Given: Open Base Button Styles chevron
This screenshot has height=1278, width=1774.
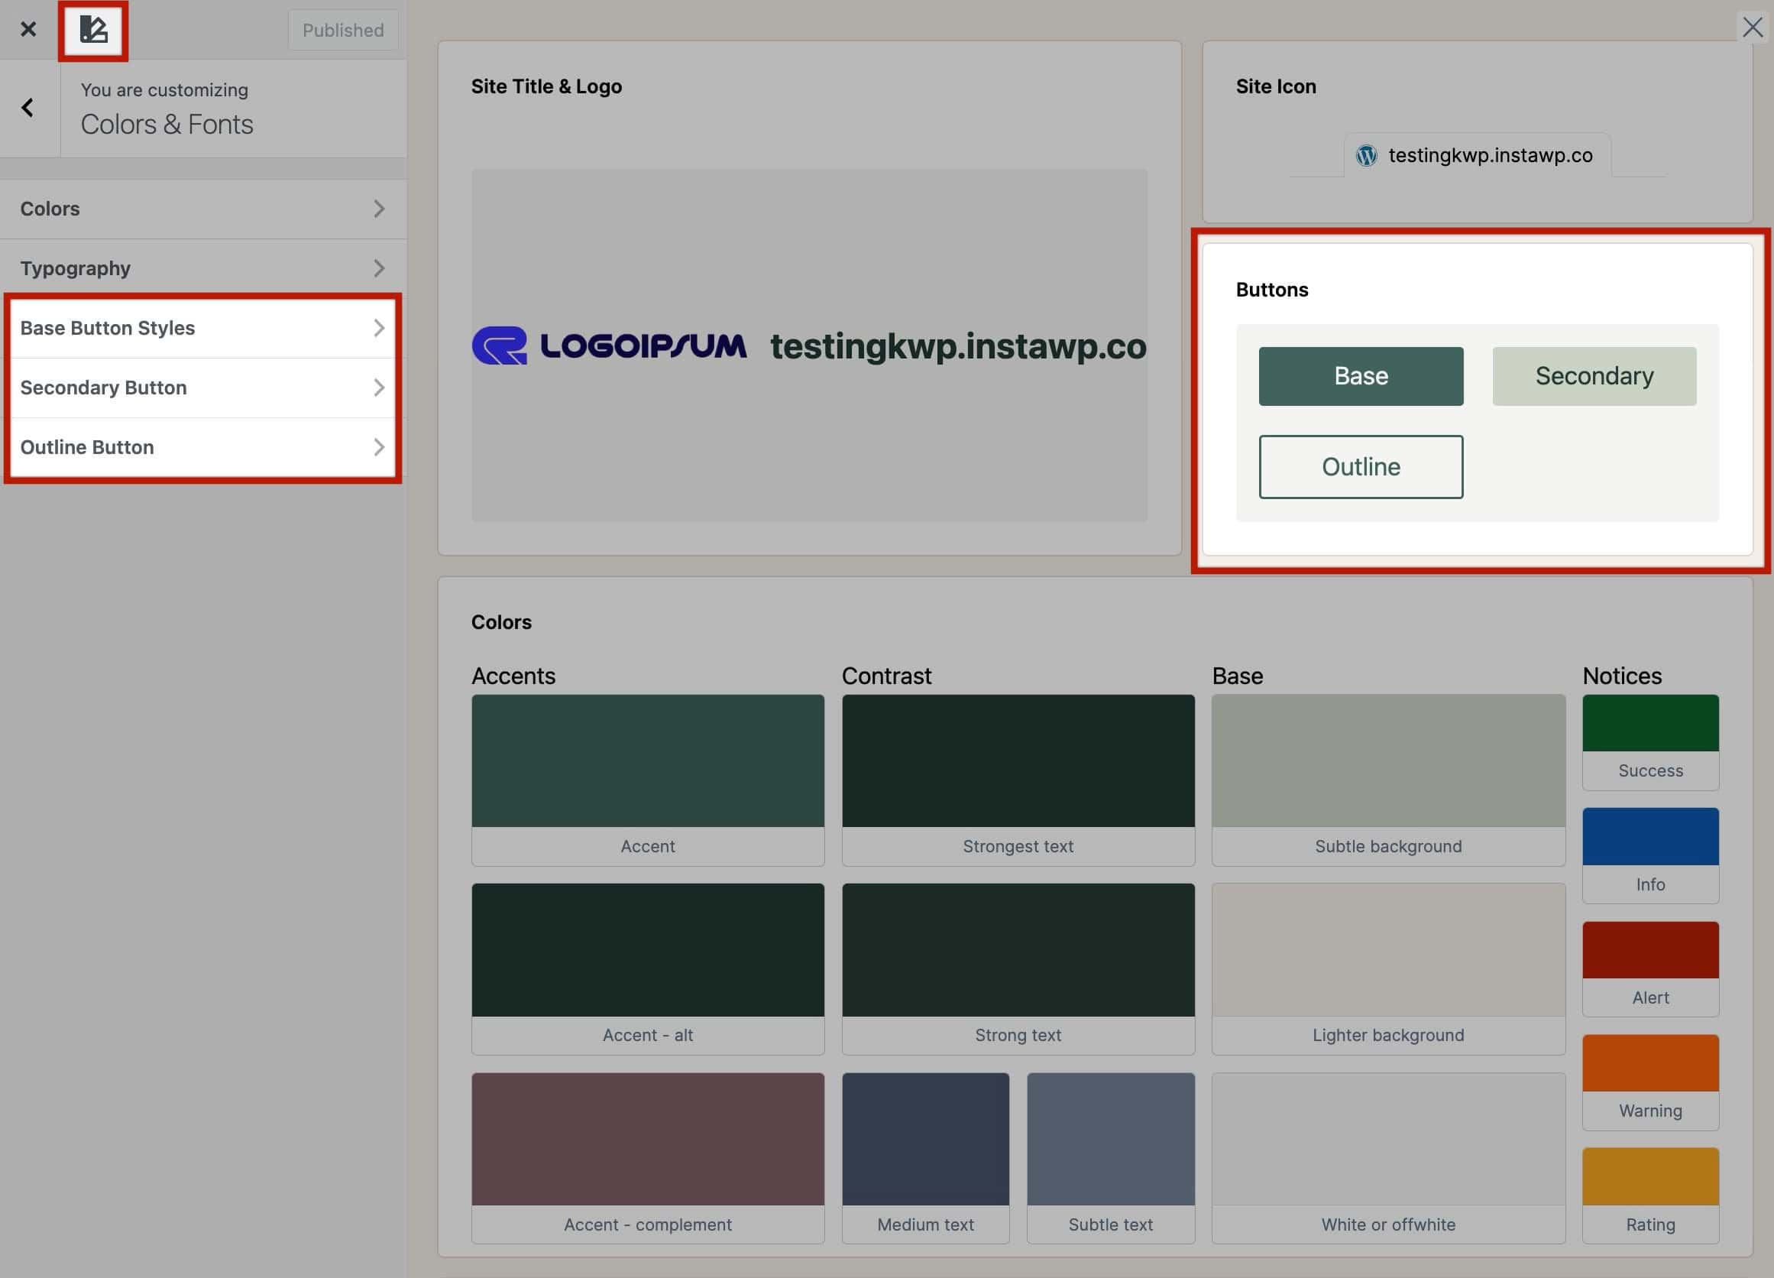Looking at the screenshot, I should pos(379,328).
